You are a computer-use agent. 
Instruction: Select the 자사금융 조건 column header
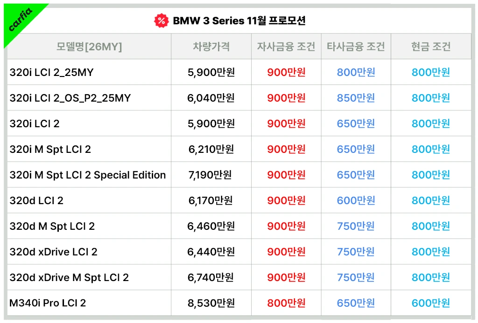tap(286, 47)
